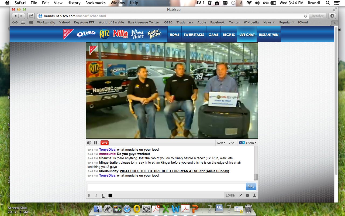Image resolution: width=345 pixels, height=216 pixels.
Task: Open PowerPoint in the Dock
Action: pyautogui.click(x=195, y=209)
